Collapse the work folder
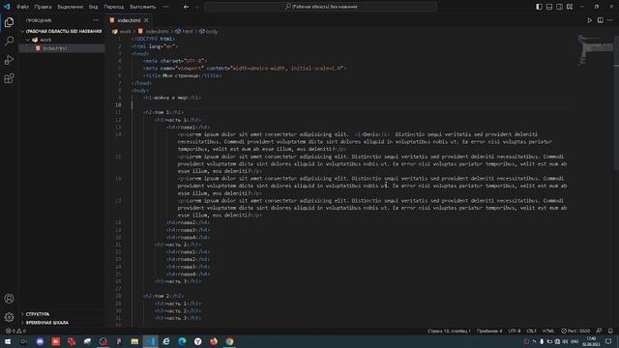Image resolution: width=619 pixels, height=348 pixels. [x=62, y=40]
